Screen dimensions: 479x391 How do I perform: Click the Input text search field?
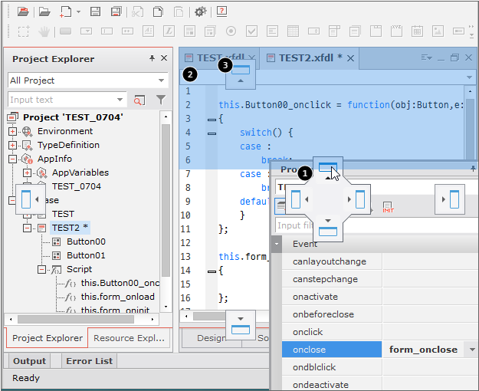61,100
